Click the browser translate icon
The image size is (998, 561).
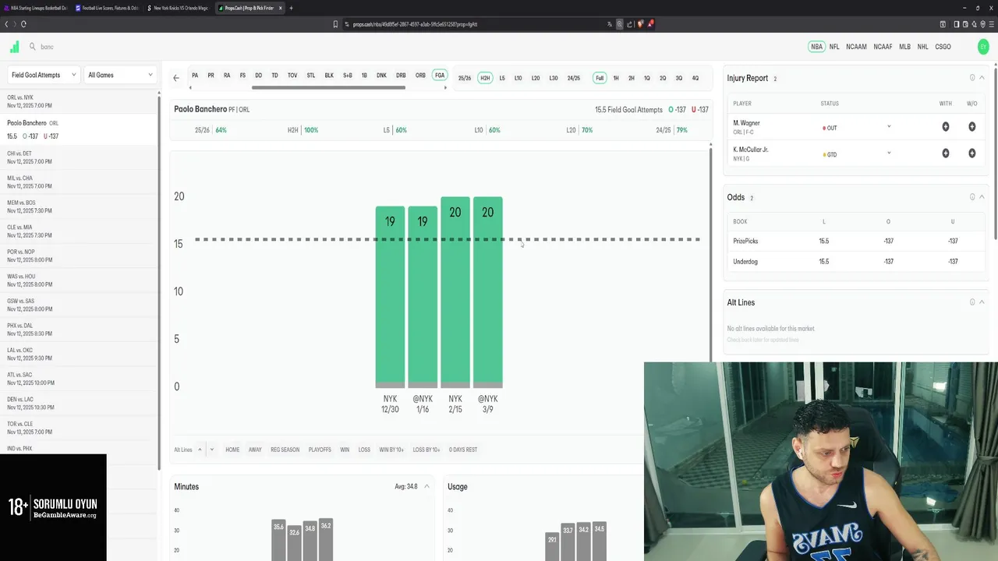610,24
